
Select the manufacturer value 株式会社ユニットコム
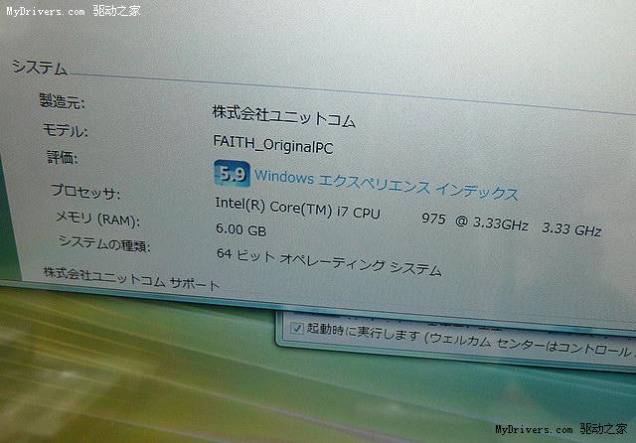(283, 116)
